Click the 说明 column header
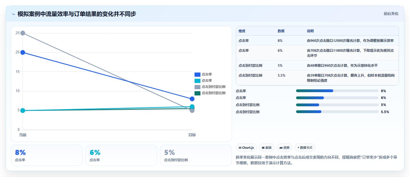The height and width of the screenshot is (177, 410). pos(310,31)
